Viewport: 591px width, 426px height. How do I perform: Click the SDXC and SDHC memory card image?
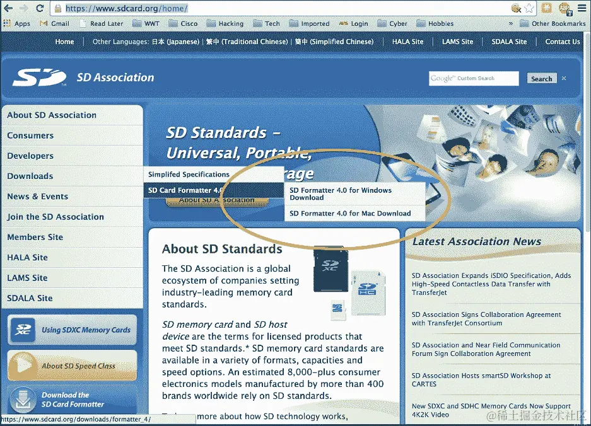(350, 283)
